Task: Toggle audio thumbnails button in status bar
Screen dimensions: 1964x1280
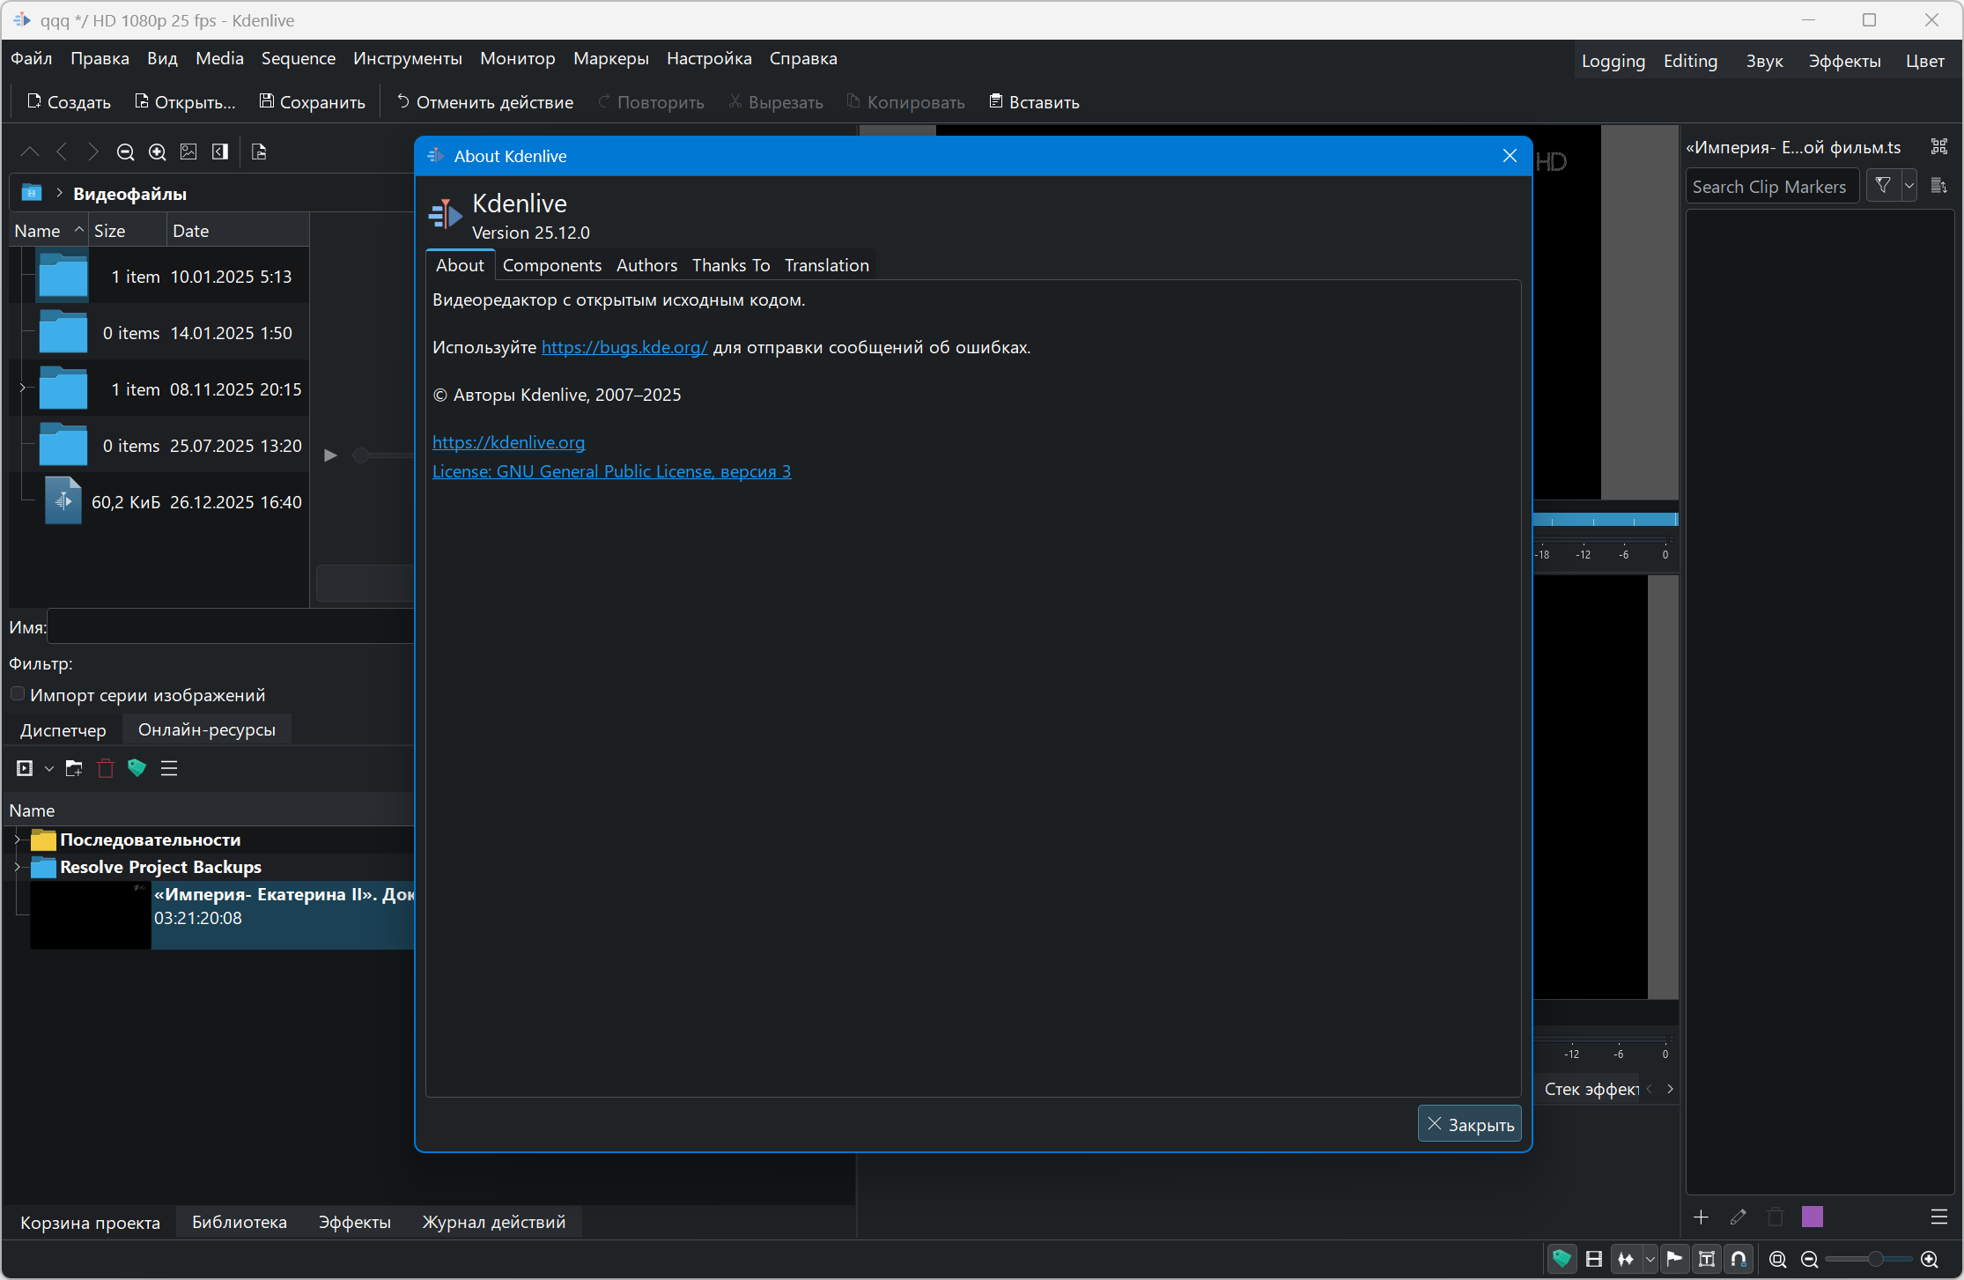Action: click(1626, 1259)
